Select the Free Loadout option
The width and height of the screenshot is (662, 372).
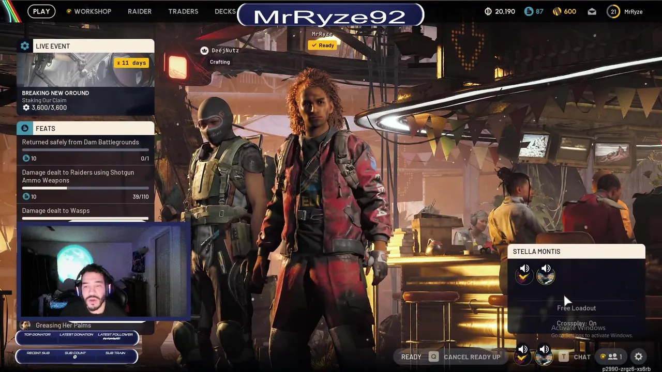click(576, 308)
